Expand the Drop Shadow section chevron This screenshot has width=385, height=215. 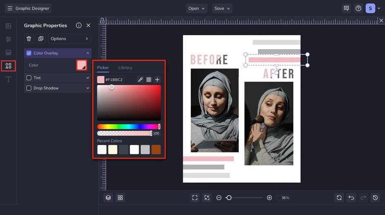[88, 88]
